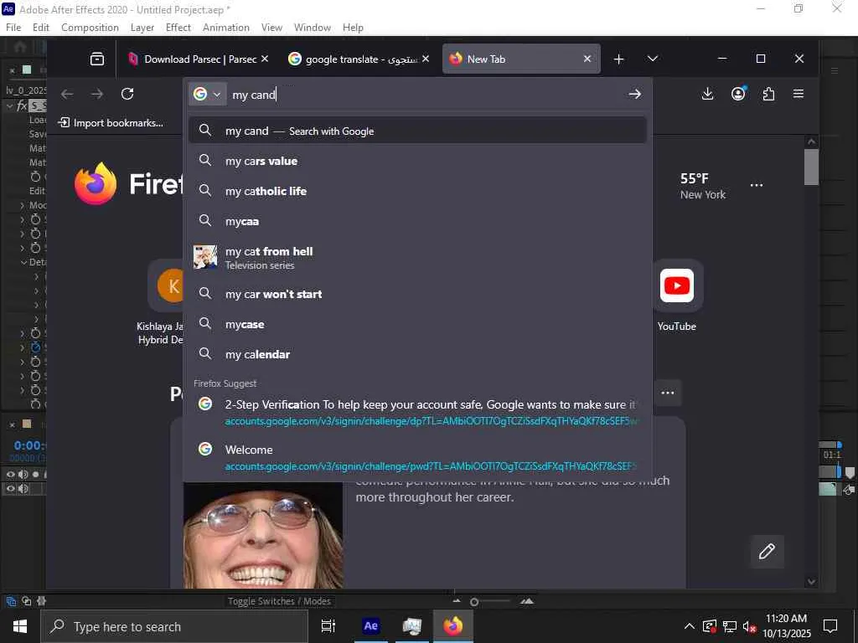
Task: Open the Firefox View icon left of the tabs
Action: (x=97, y=59)
